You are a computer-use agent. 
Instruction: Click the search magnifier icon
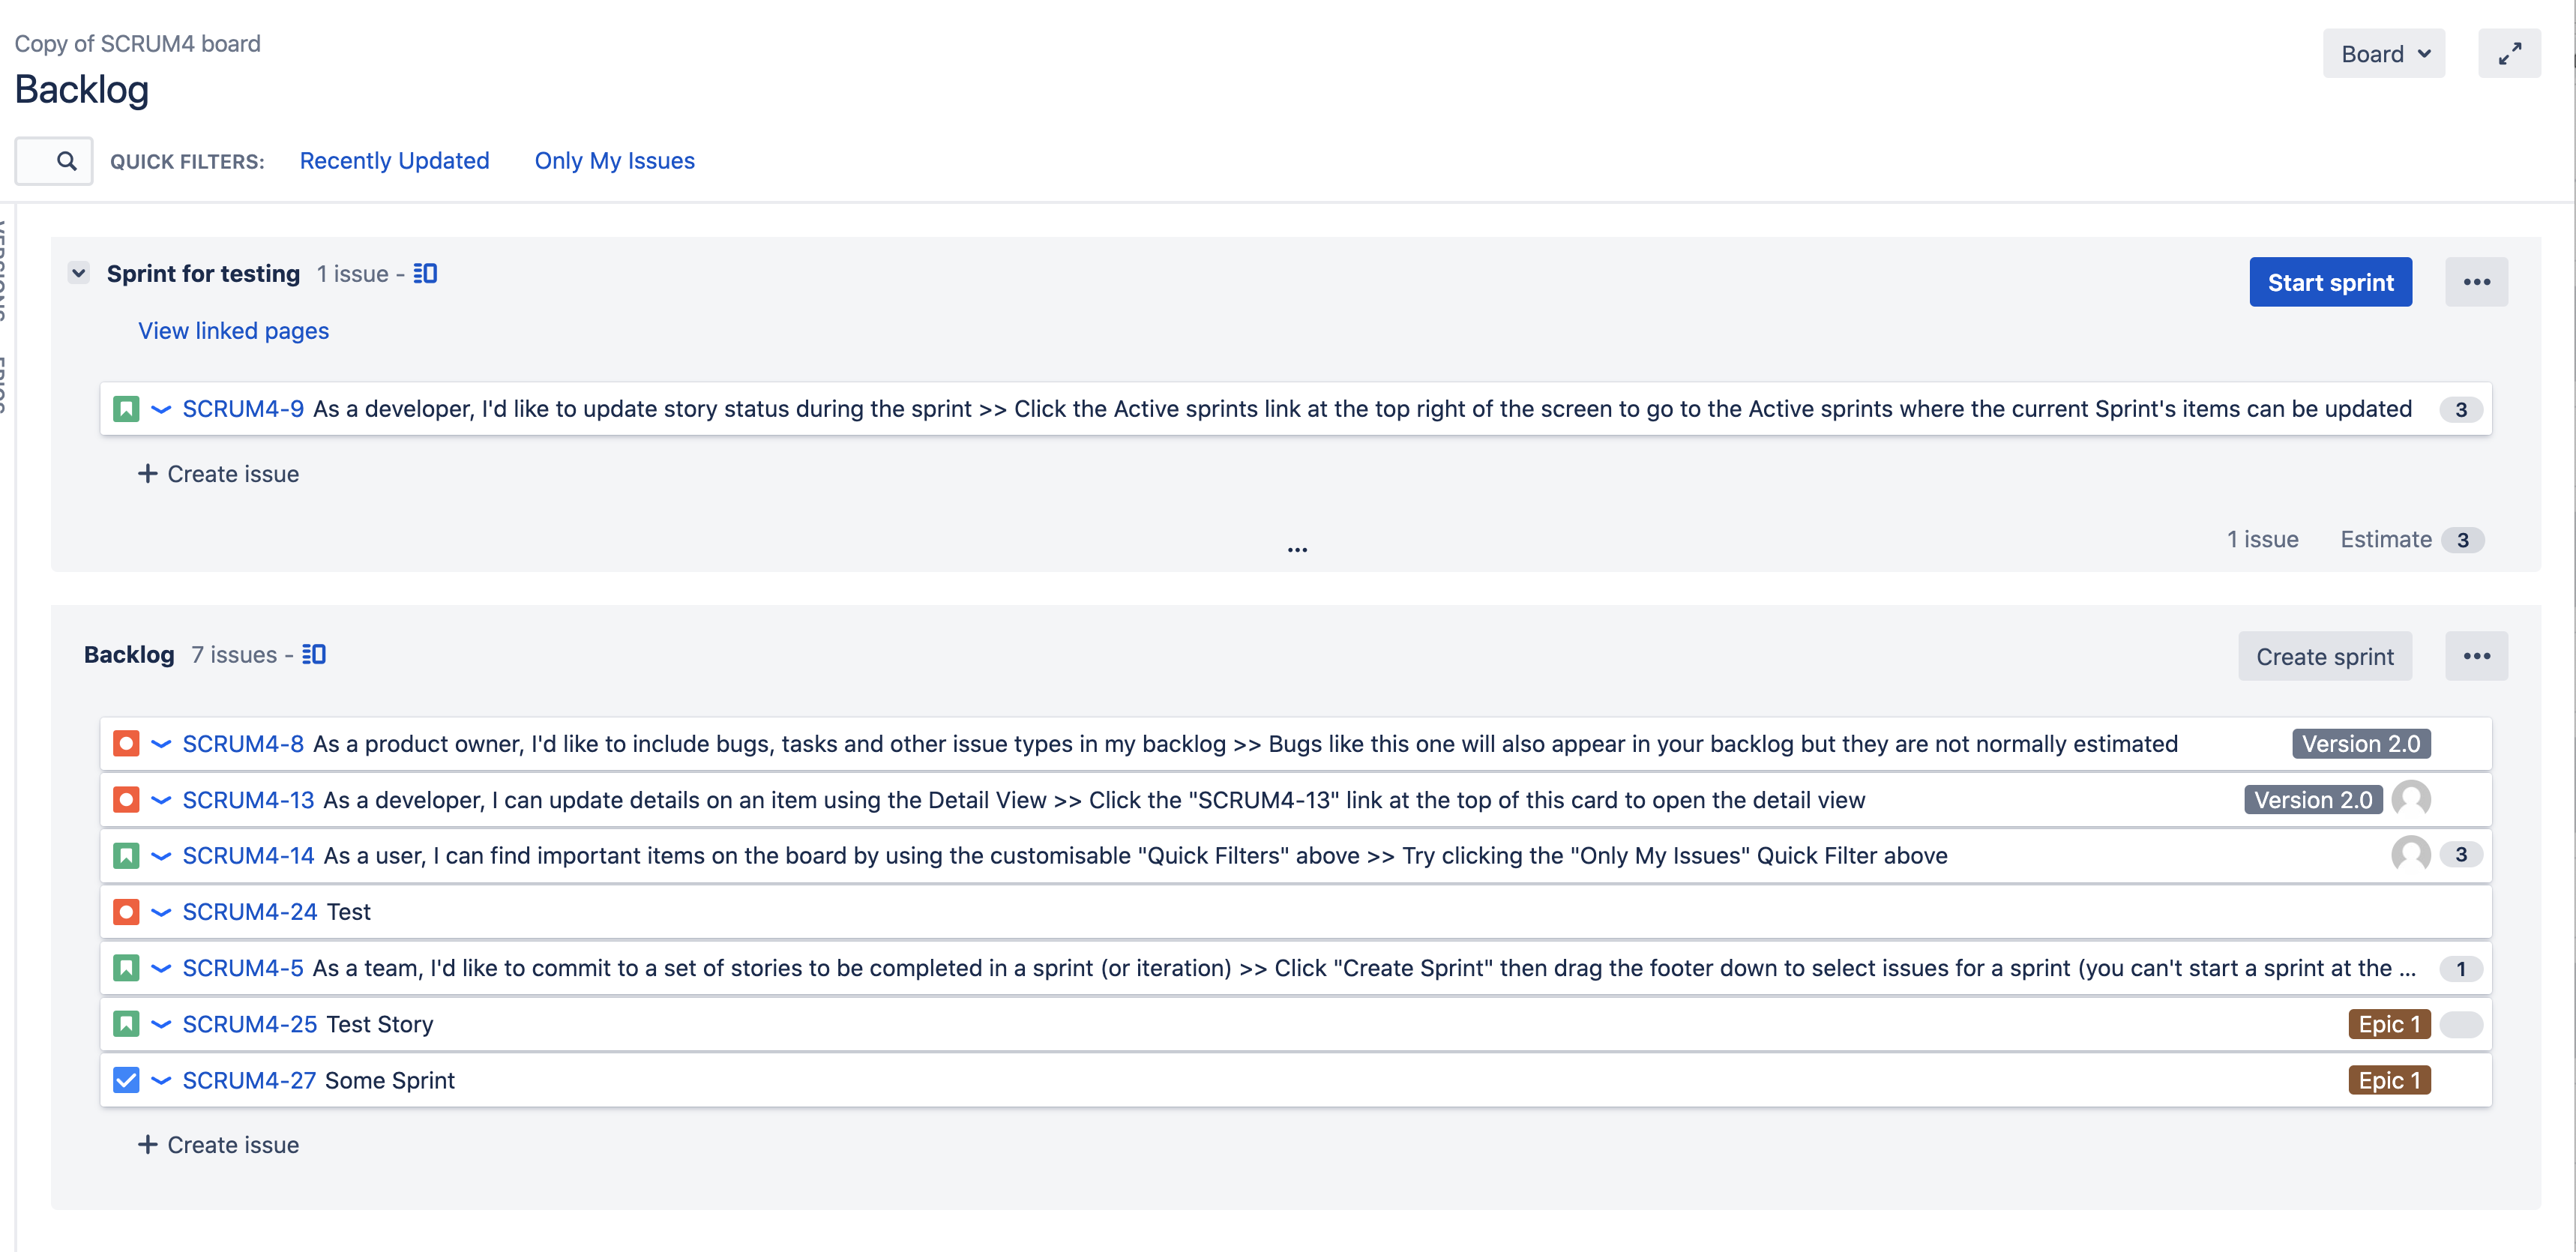click(x=66, y=161)
